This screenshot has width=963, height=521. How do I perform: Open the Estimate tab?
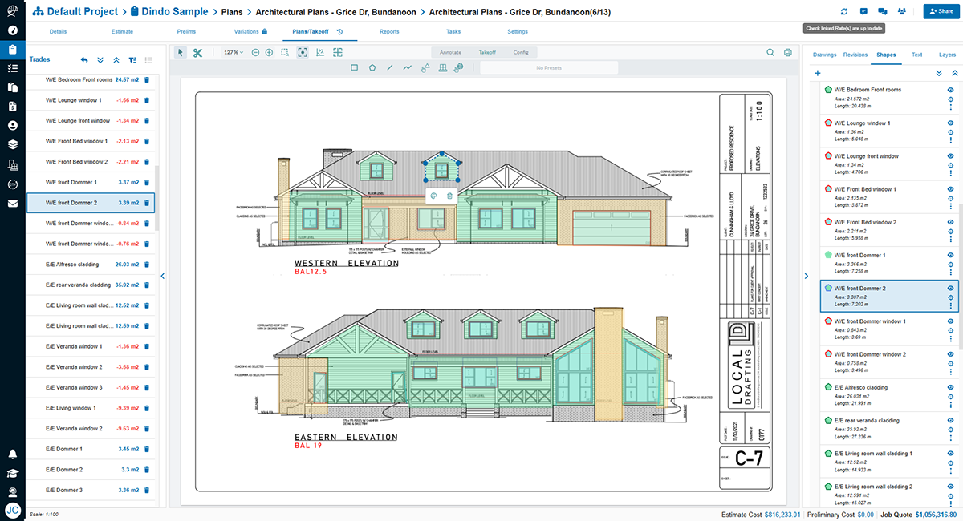coord(122,32)
